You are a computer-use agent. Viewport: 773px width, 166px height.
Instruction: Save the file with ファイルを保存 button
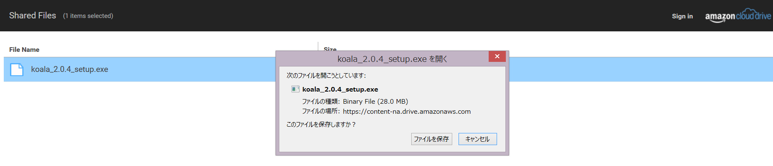coord(431,139)
